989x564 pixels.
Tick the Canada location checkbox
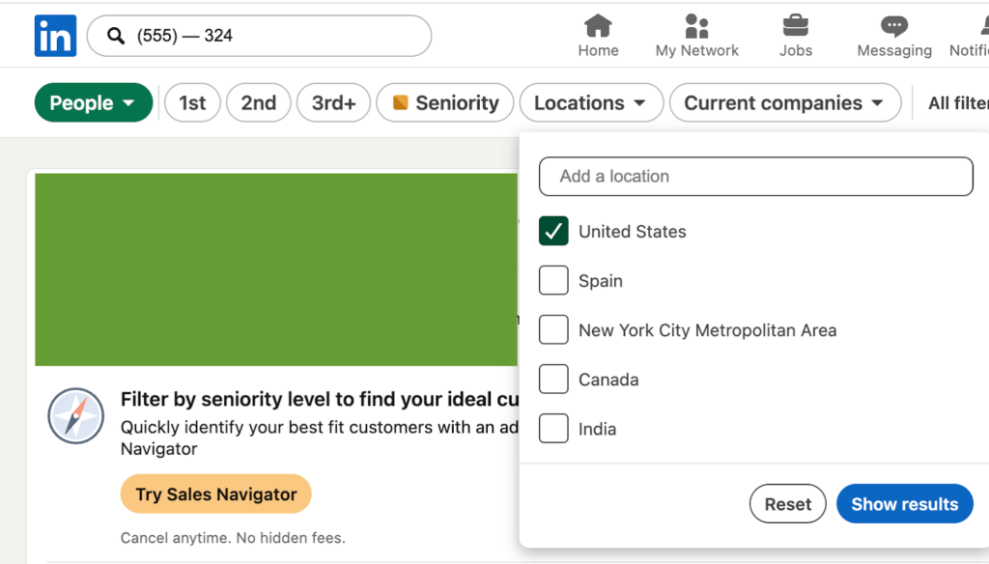tap(553, 380)
